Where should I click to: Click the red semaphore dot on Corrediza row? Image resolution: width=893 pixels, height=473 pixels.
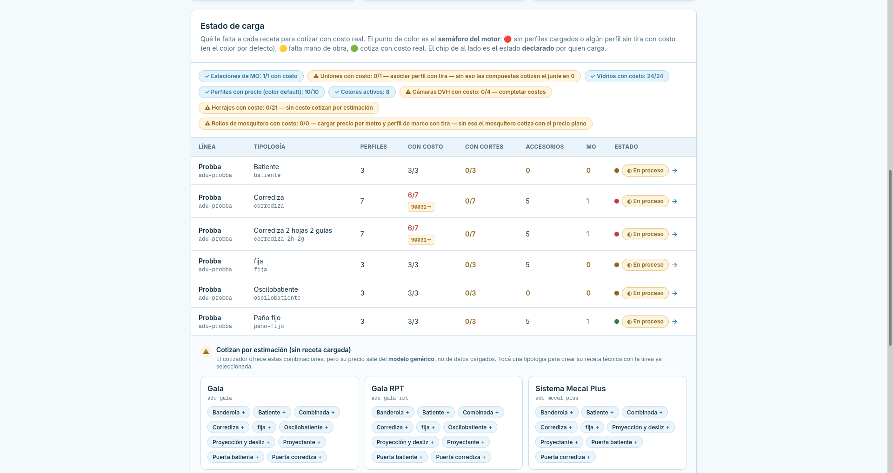tap(617, 201)
